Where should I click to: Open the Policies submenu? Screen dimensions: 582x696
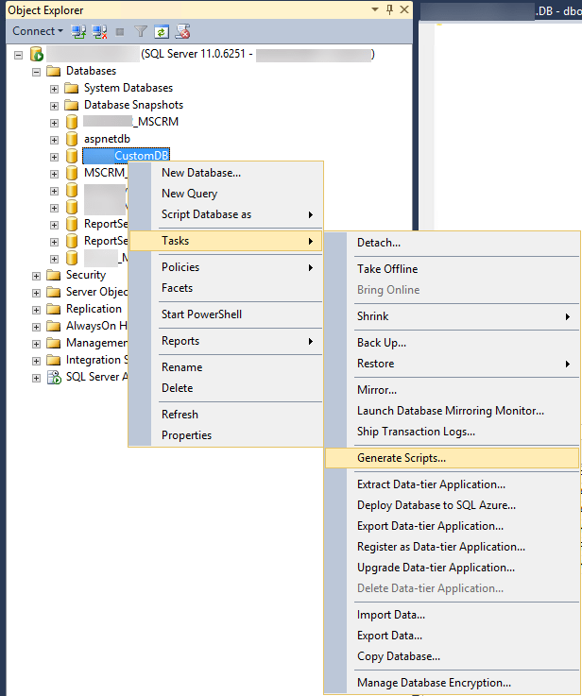point(226,267)
